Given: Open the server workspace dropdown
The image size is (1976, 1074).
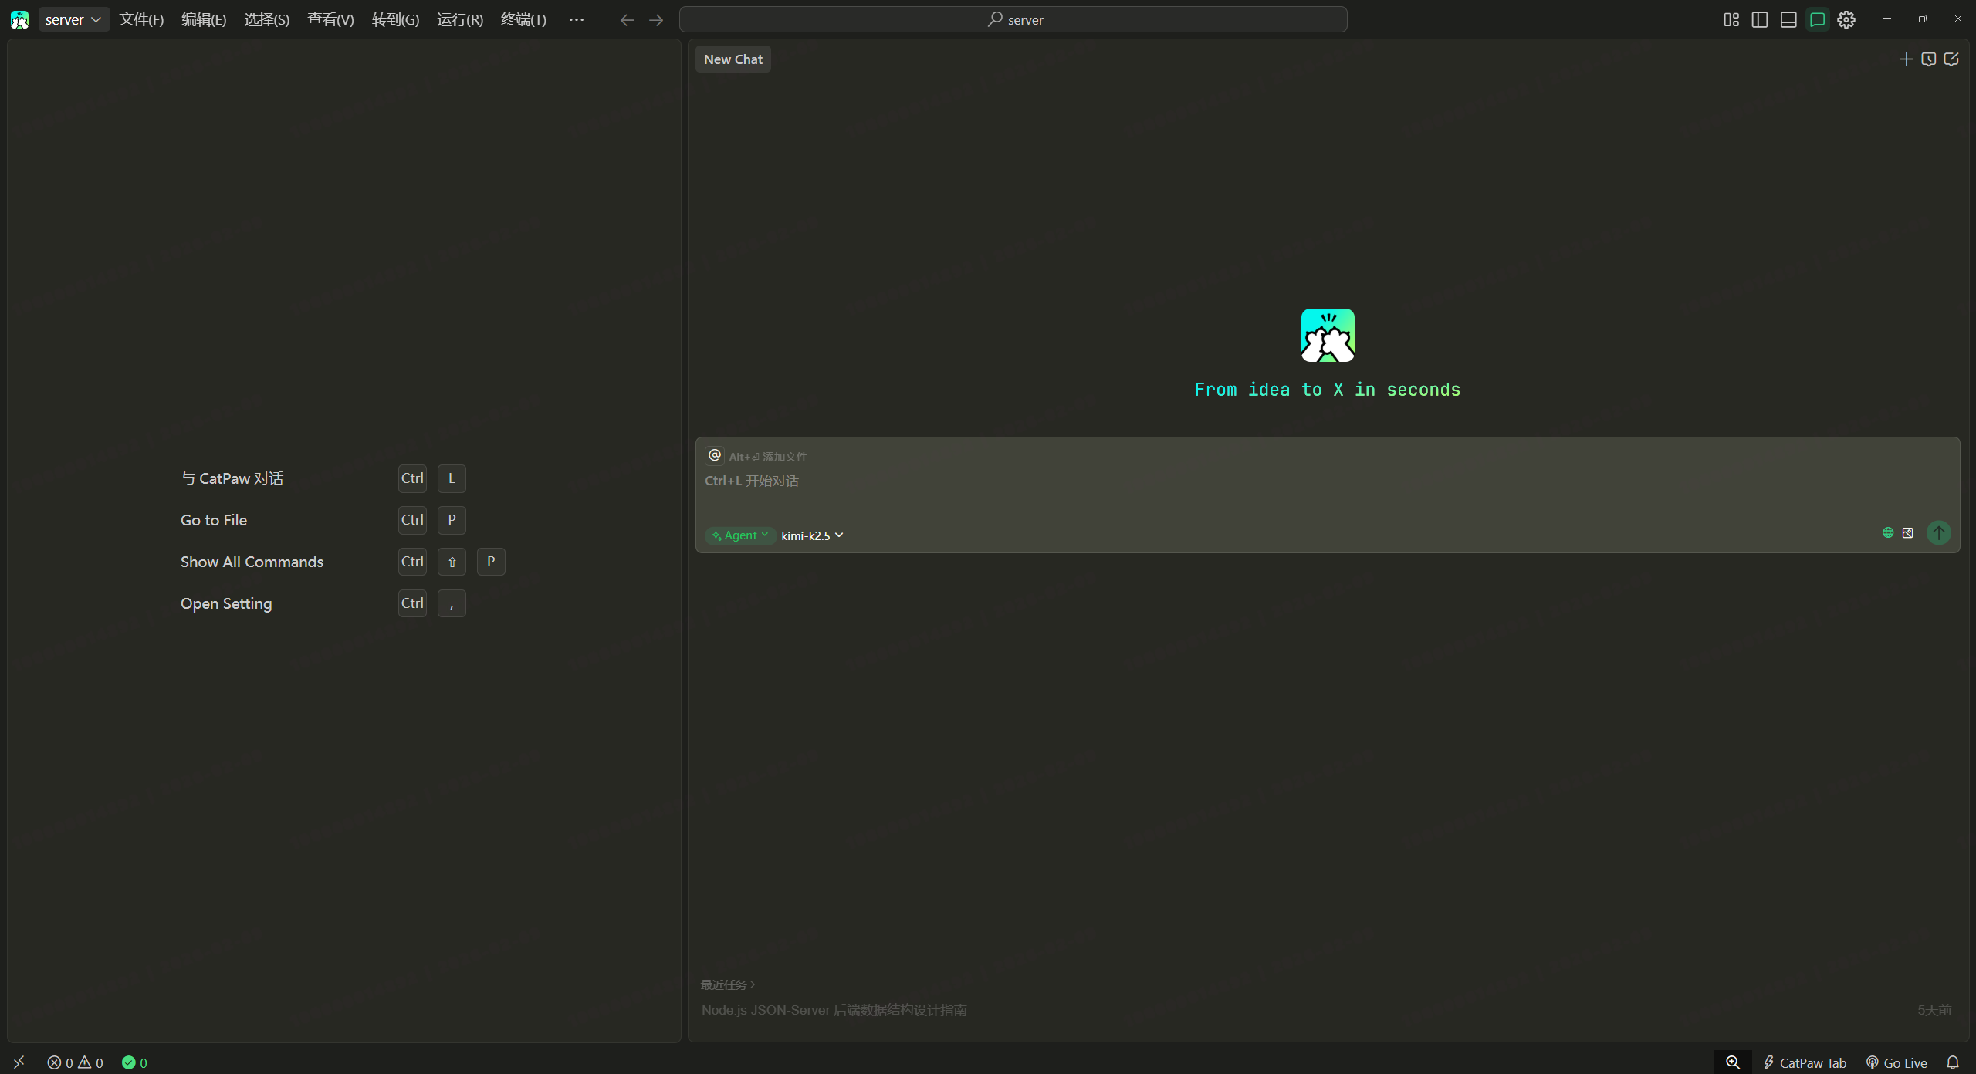Looking at the screenshot, I should pyautogui.click(x=73, y=19).
